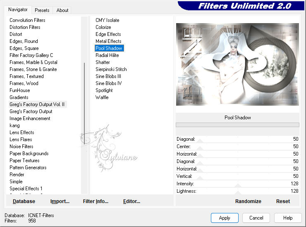Select the FunHouse category
This screenshot has width=306, height=227.
pos(20,90)
